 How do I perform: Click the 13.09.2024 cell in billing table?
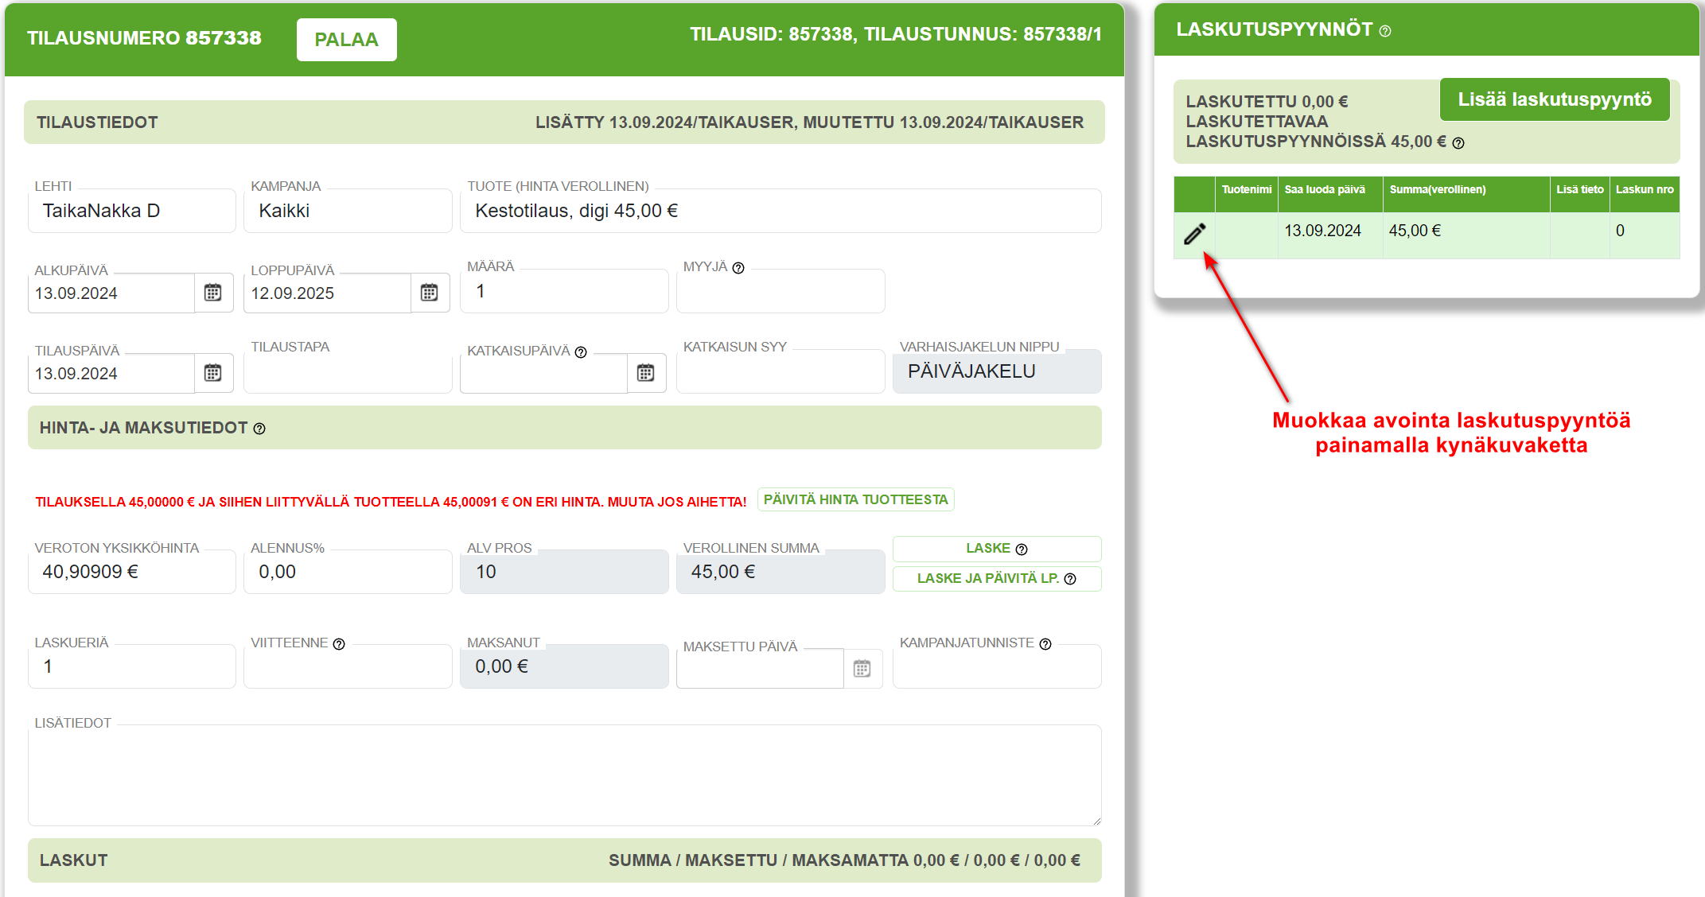[x=1330, y=235]
